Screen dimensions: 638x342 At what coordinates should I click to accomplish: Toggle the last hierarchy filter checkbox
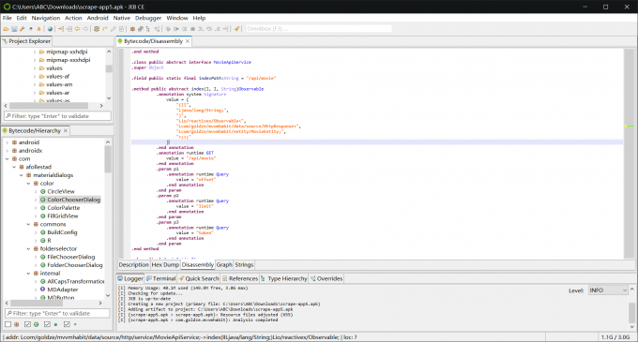click(67, 324)
